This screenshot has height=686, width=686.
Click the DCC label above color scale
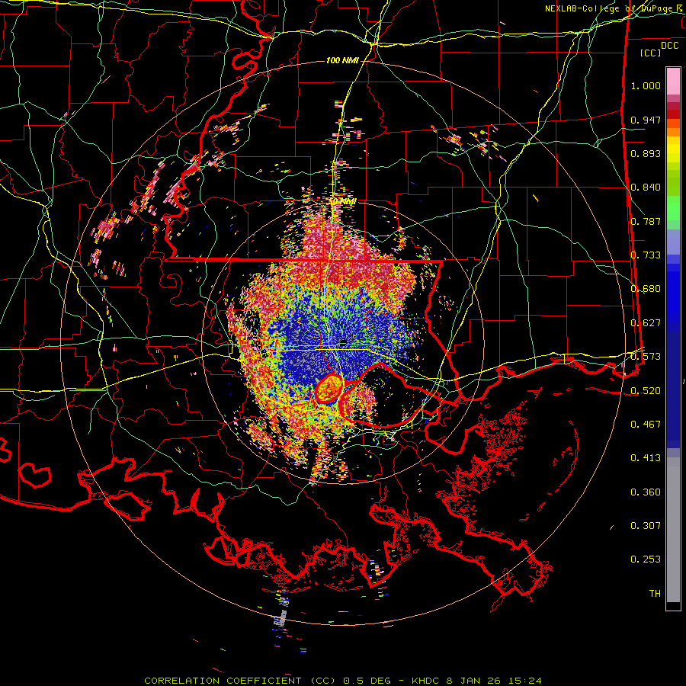[669, 45]
